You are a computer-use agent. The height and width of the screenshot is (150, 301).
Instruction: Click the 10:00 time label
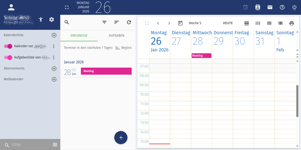pyautogui.click(x=144, y=95)
